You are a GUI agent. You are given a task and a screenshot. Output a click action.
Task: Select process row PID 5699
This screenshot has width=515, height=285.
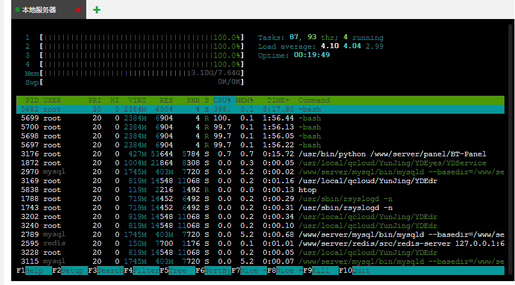click(260, 118)
